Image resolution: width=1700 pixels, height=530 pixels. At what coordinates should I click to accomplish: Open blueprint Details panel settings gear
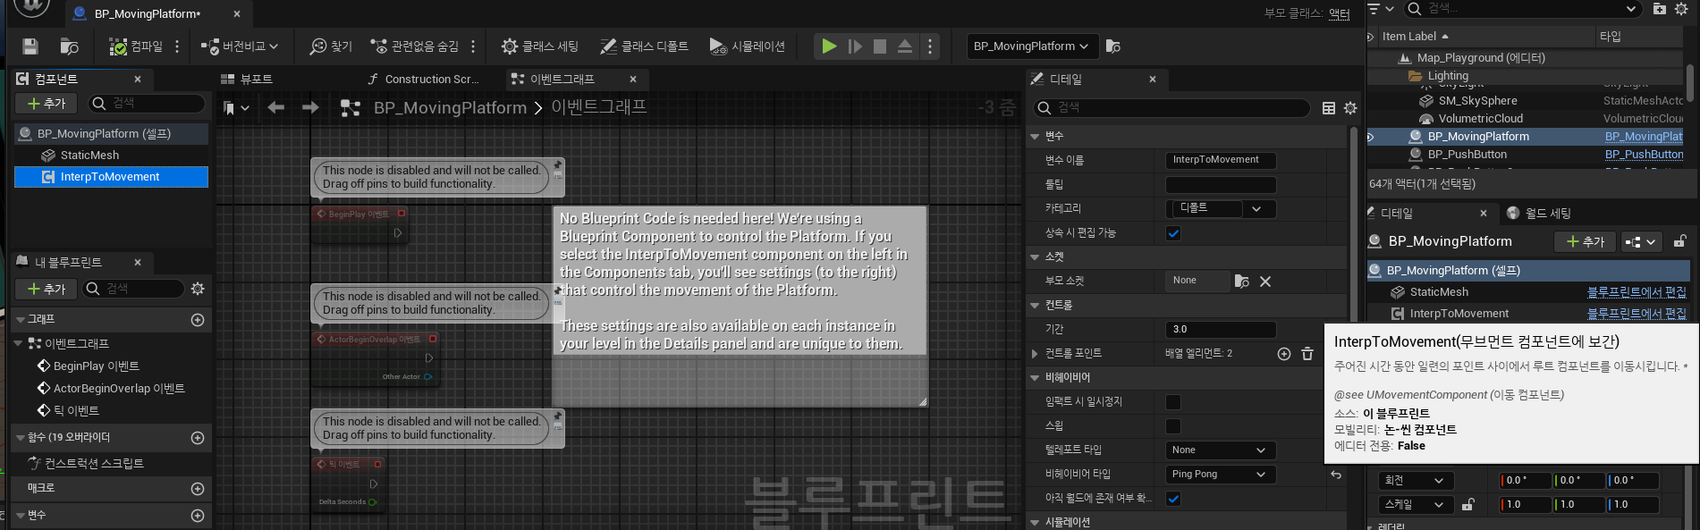pyautogui.click(x=1350, y=108)
